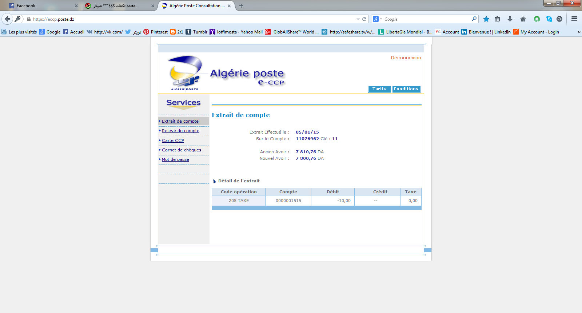This screenshot has width=582, height=313.
Task: Click the 7 800,76 Nouvel Avoir value
Action: (306, 158)
